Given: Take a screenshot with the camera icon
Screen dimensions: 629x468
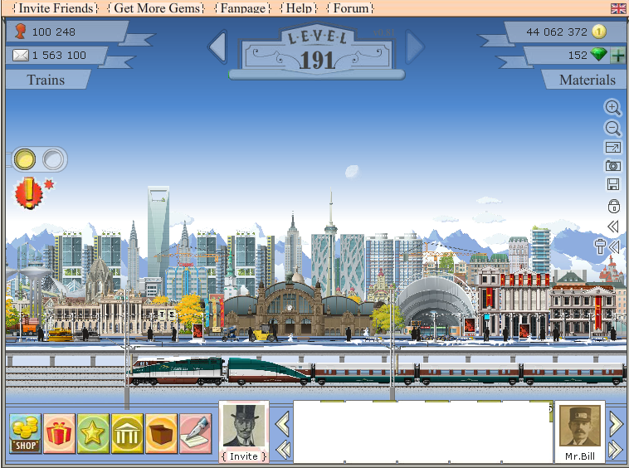Looking at the screenshot, I should click(x=612, y=166).
